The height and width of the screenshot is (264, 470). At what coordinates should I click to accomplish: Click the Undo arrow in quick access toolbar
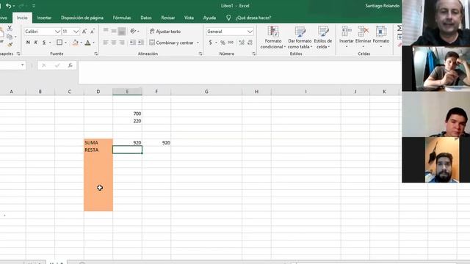pyautogui.click(x=8, y=6)
